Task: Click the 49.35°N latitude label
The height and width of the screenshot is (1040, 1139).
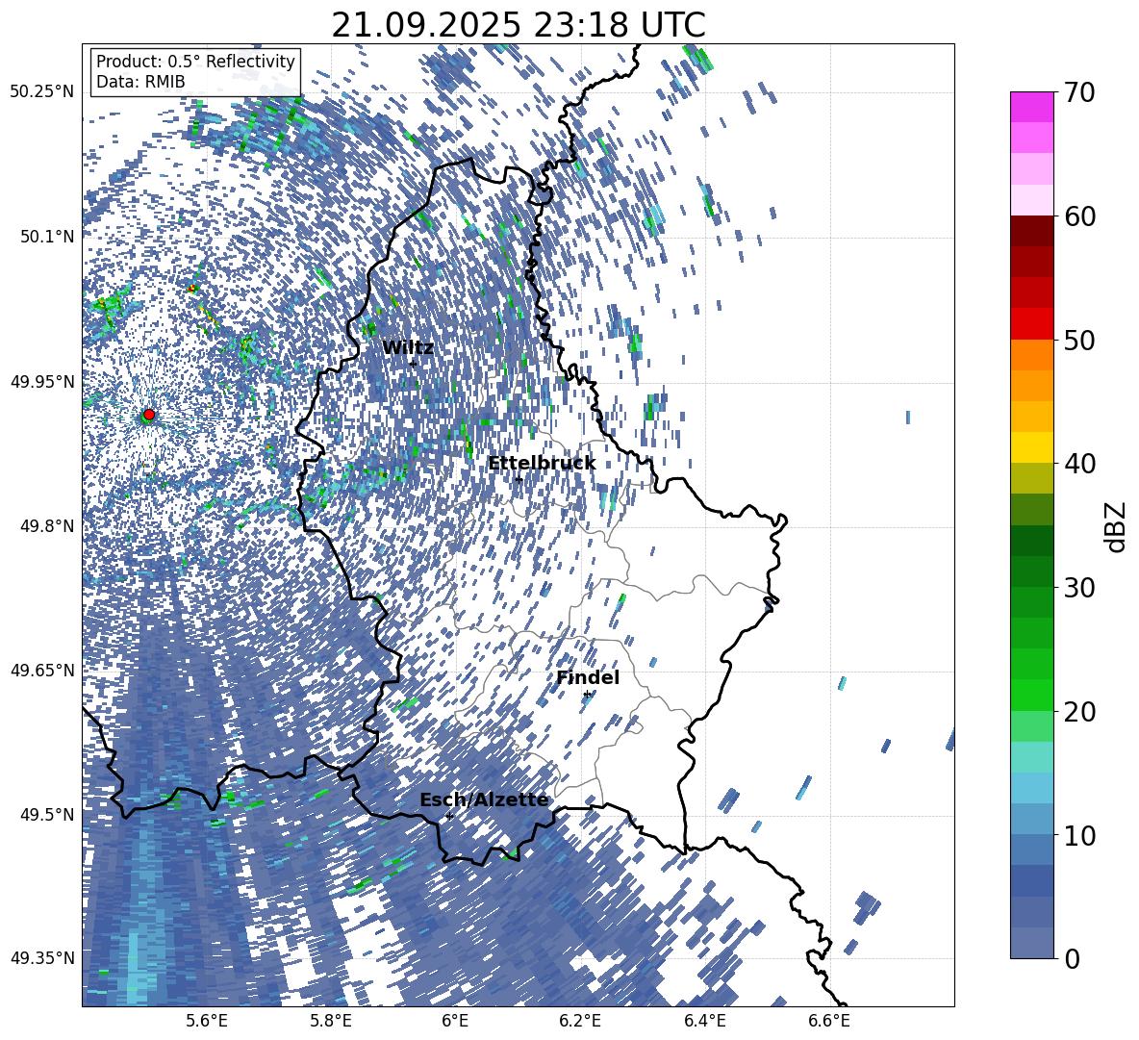Action: tap(42, 958)
